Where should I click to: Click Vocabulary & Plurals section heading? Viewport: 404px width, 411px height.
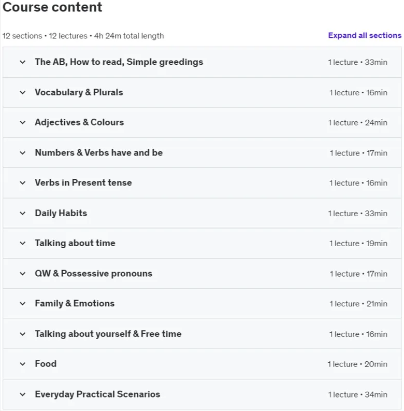79,93
